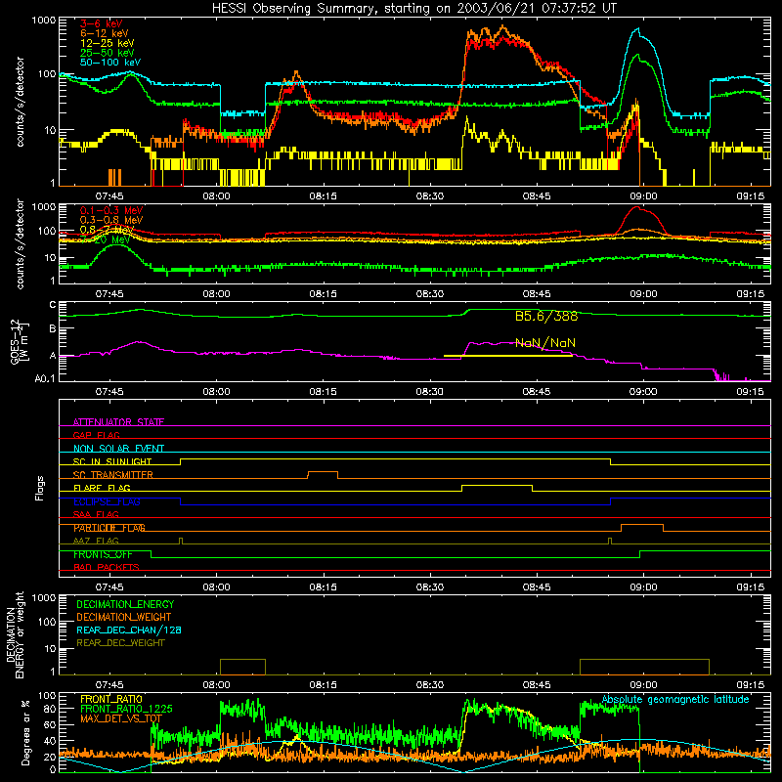Screen dimensions: 782x782
Task: Click the DECIMATION_ENERGY legend label
Action: (125, 604)
